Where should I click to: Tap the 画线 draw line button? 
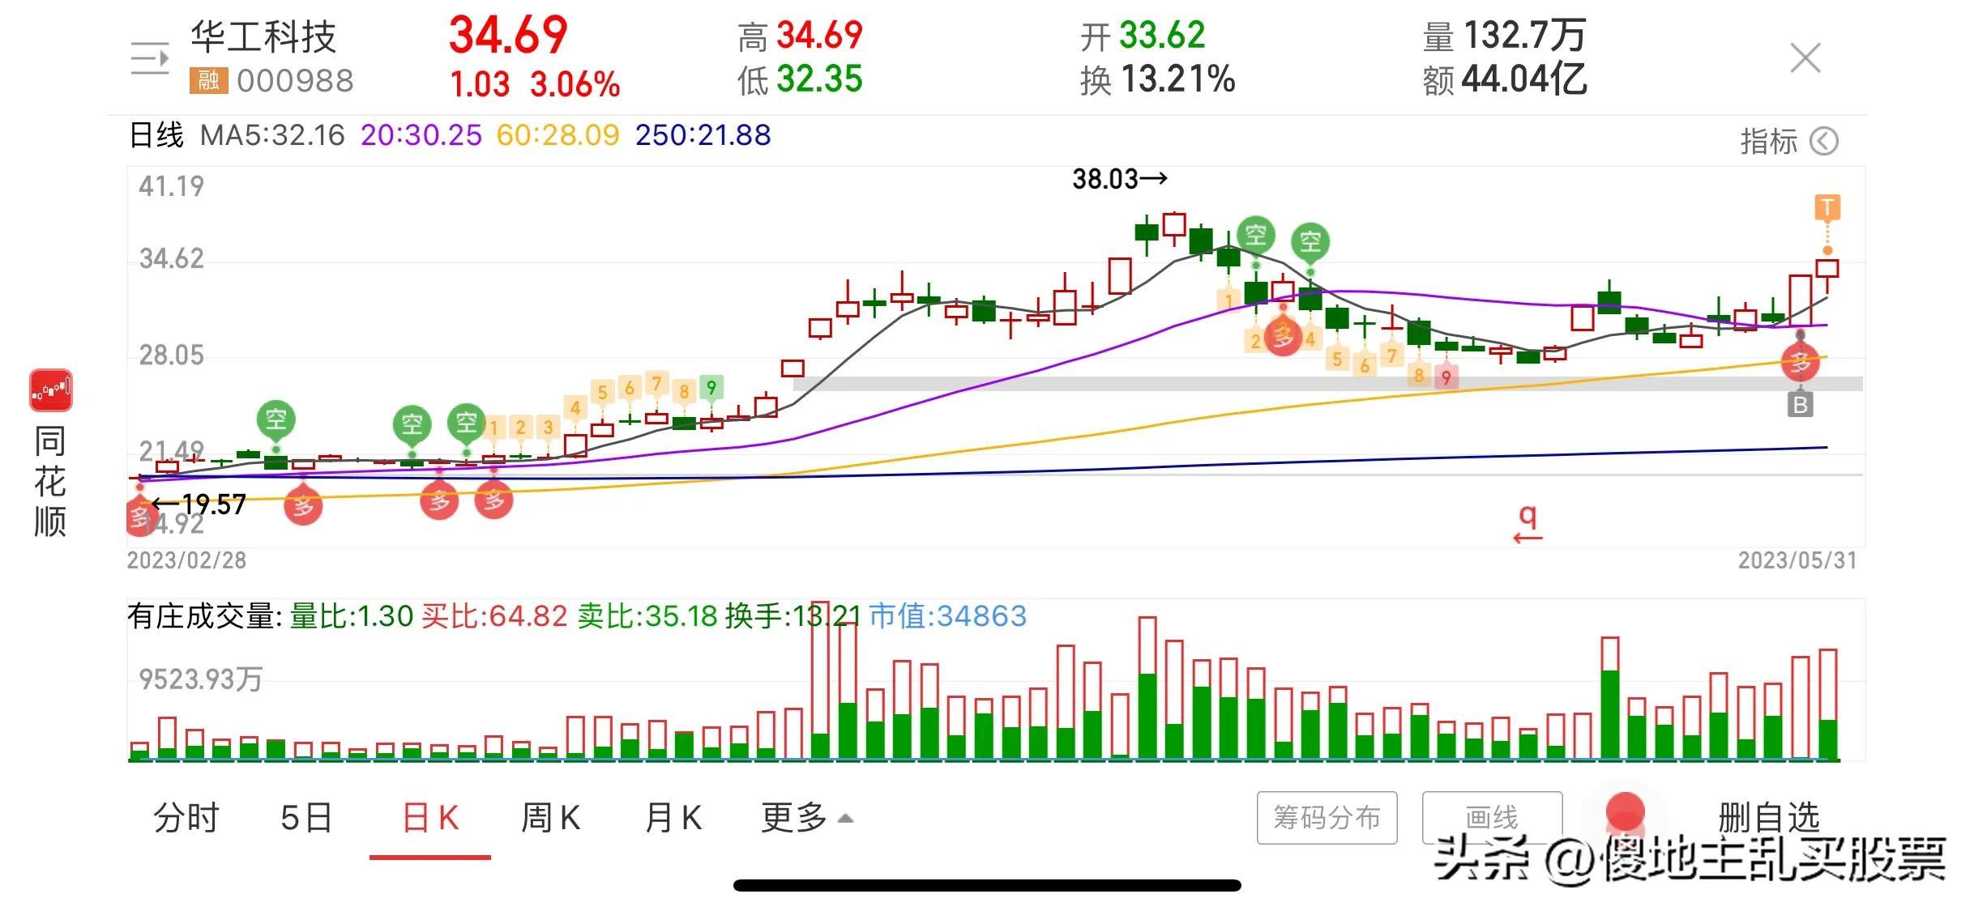coord(1492,818)
